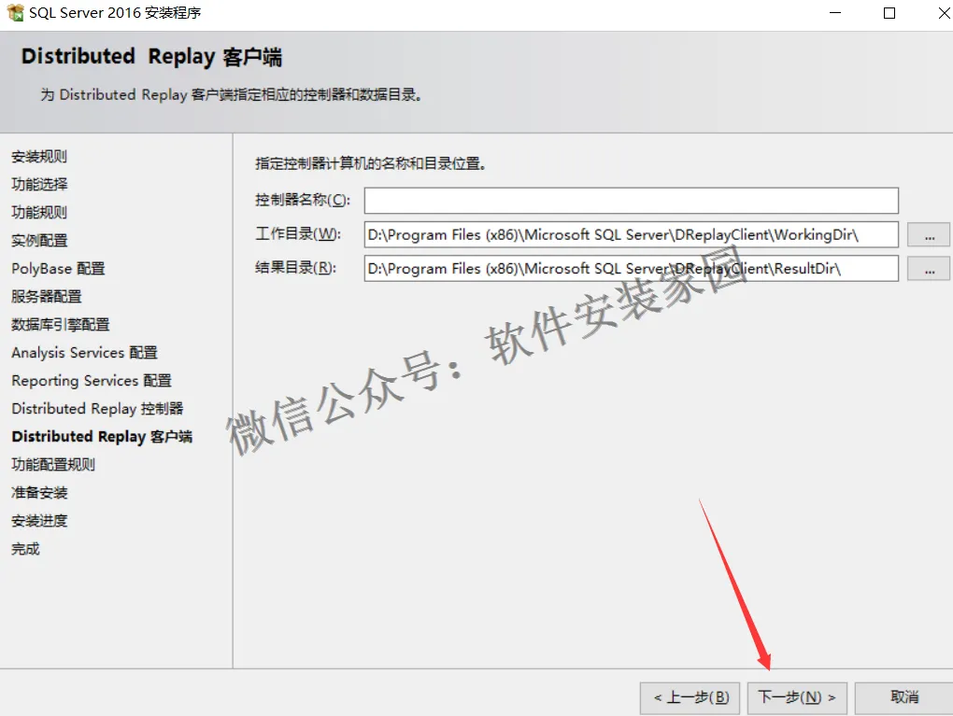Click the 工作目录 path field

click(x=631, y=234)
